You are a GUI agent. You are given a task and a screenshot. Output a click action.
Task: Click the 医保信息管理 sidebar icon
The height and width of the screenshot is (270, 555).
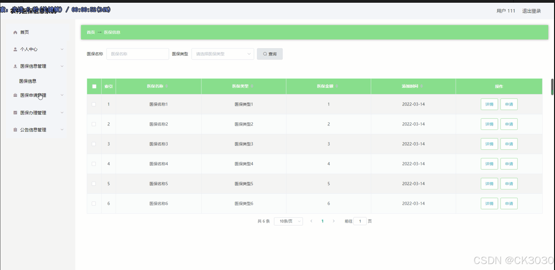pyautogui.click(x=15, y=66)
